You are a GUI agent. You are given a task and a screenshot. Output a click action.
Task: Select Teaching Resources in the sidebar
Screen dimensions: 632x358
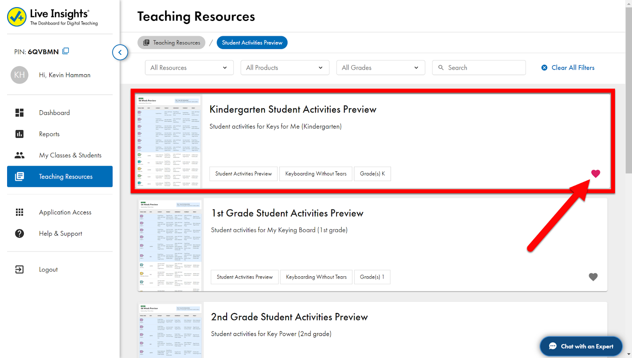click(60, 177)
